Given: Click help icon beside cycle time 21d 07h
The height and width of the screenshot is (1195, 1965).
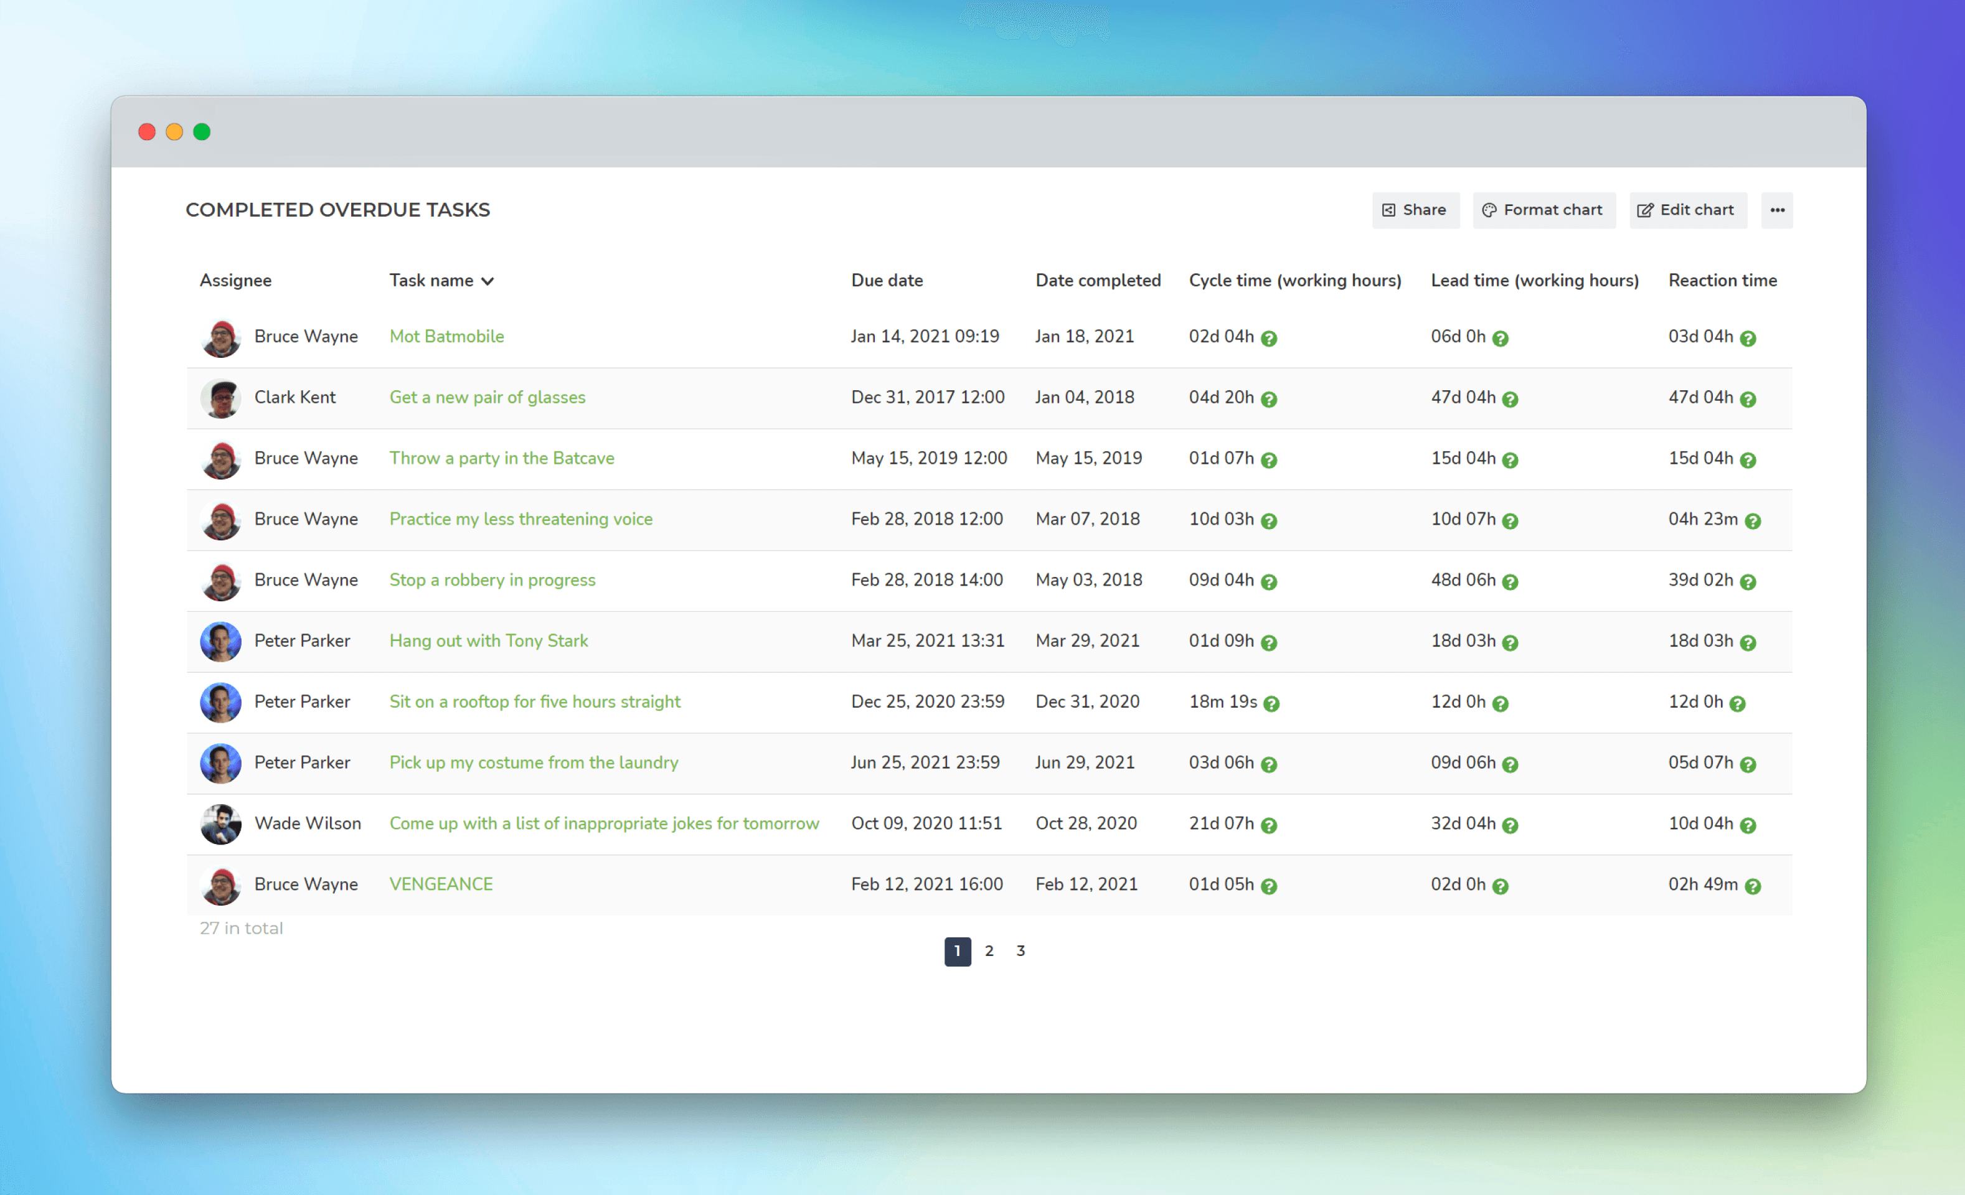Looking at the screenshot, I should click(1269, 826).
